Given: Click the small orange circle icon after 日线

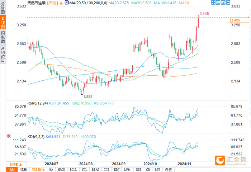Looking at the screenshot, I should click(61, 3).
